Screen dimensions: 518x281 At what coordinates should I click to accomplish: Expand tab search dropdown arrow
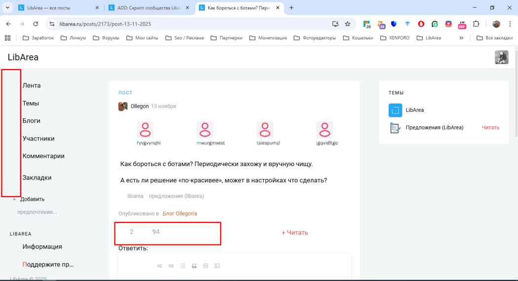pyautogui.click(x=7, y=7)
